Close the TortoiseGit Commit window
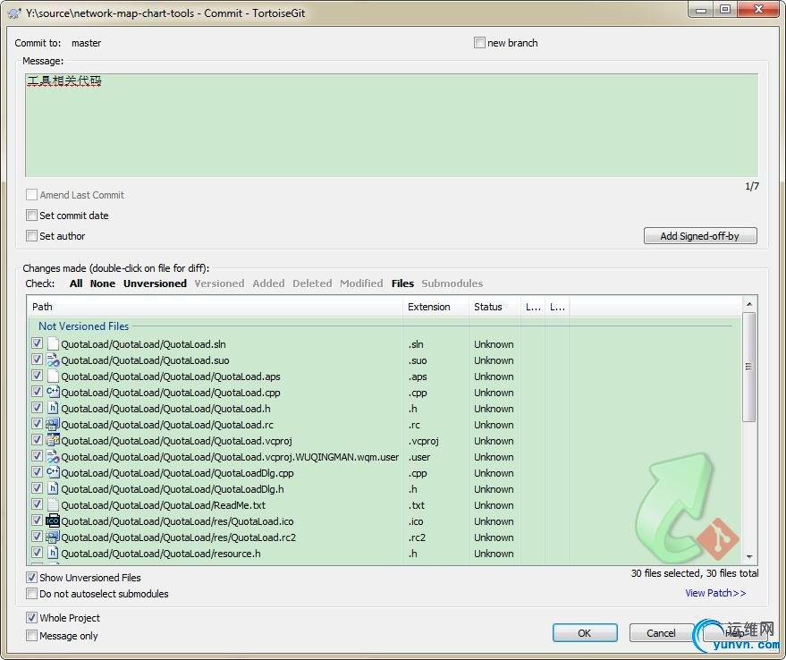The height and width of the screenshot is (660, 786). tap(758, 10)
